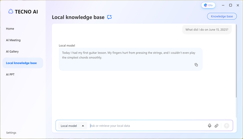Maximize the TECNO AI window
Image resolution: width=243 pixels, height=139 pixels.
tap(230, 5)
